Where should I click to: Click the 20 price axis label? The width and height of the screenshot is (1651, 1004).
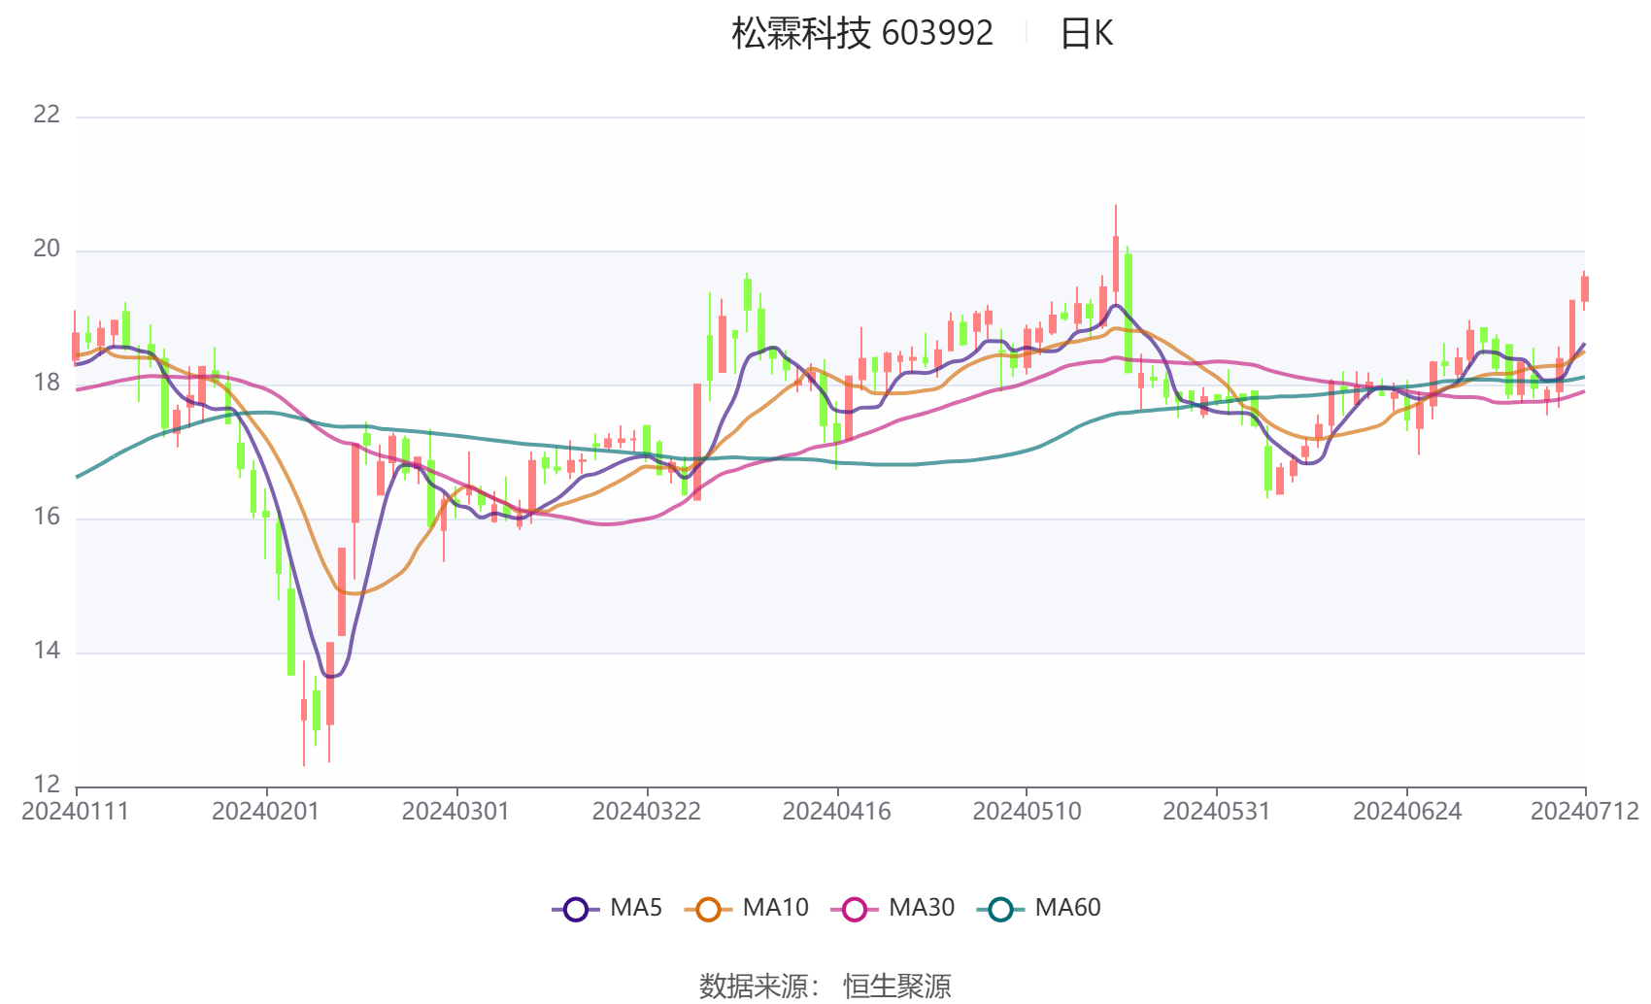click(47, 249)
